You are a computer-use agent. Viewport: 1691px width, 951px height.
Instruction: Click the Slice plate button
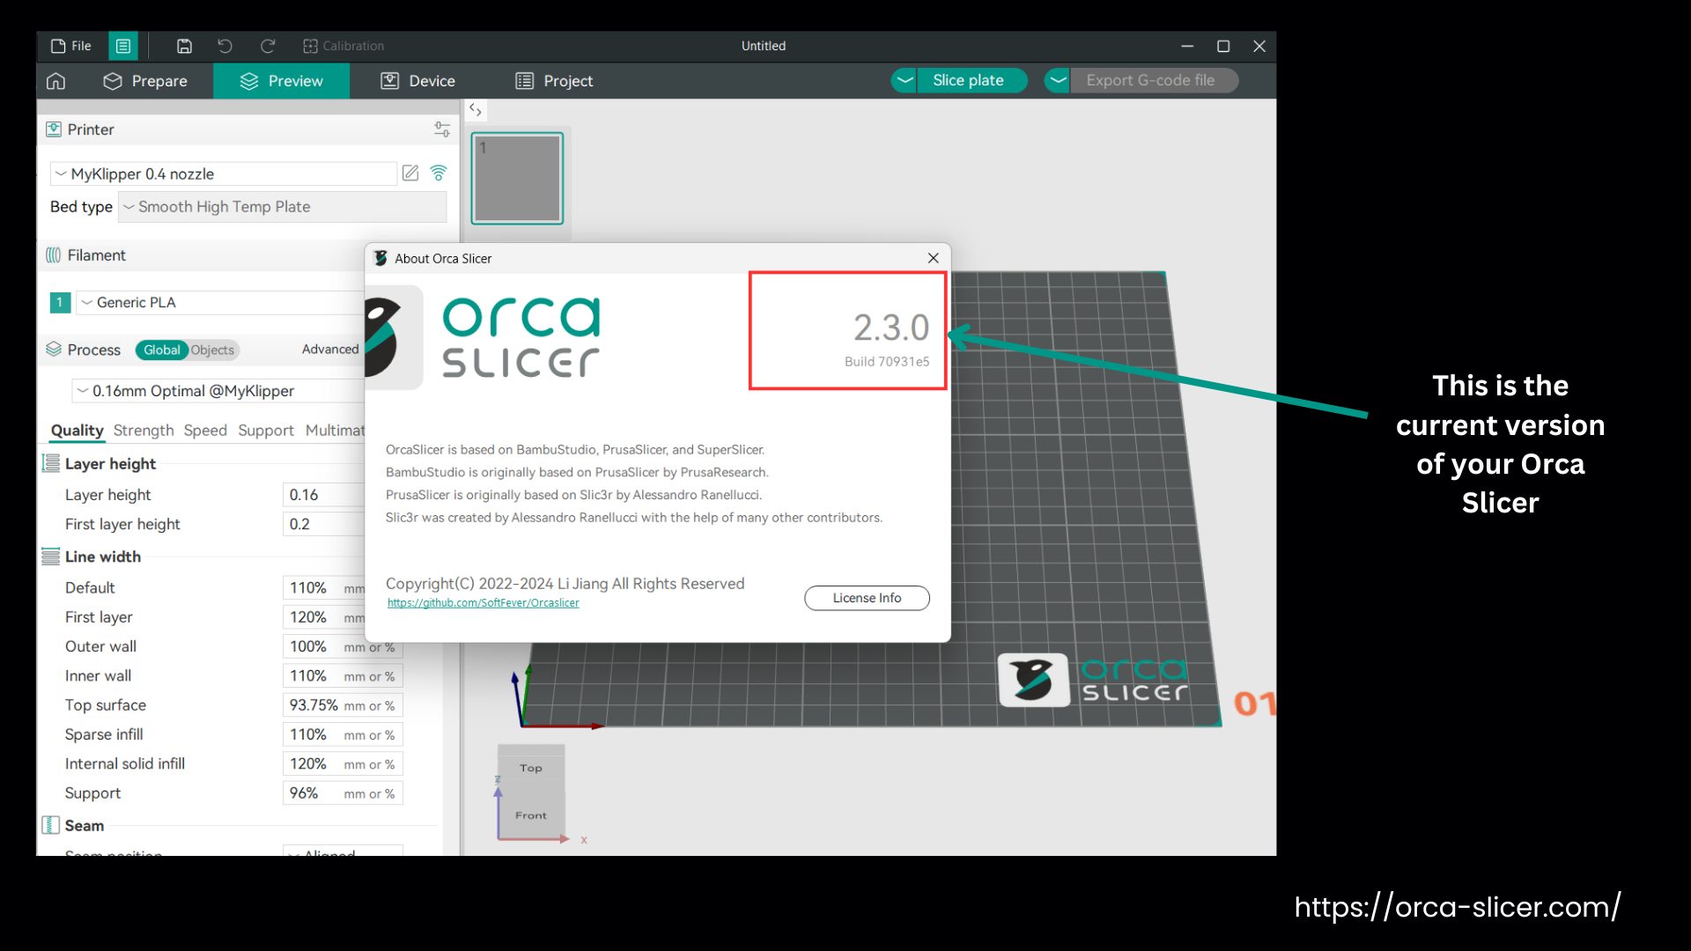pos(972,80)
